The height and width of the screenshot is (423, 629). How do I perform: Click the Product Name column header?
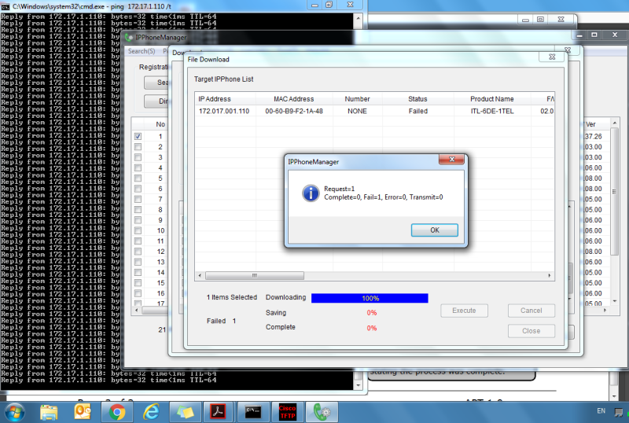[492, 99]
